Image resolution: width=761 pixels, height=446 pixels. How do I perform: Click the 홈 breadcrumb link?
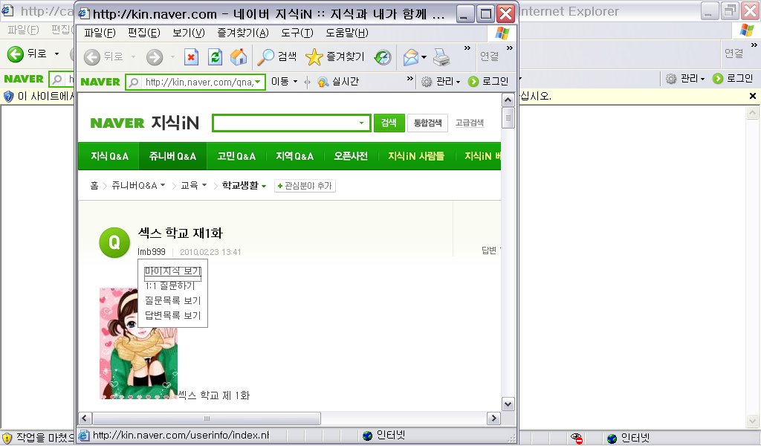pyautogui.click(x=94, y=185)
